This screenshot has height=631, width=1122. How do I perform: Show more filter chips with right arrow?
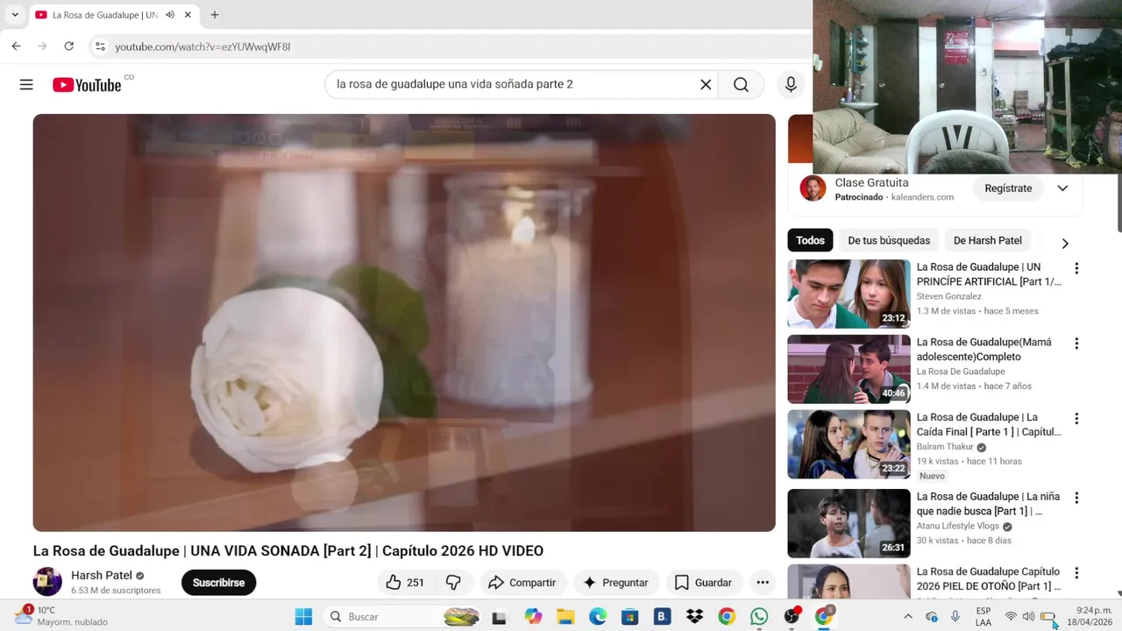pyautogui.click(x=1065, y=244)
